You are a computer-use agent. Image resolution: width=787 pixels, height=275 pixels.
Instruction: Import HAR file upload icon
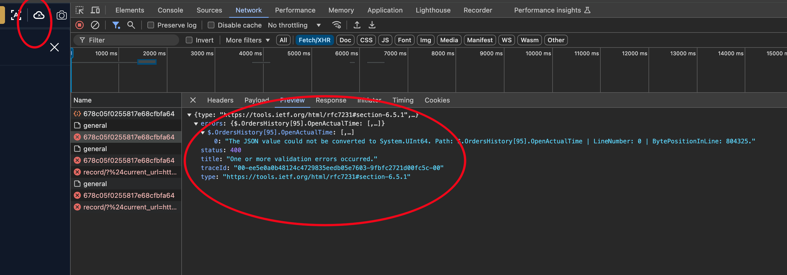(x=357, y=25)
